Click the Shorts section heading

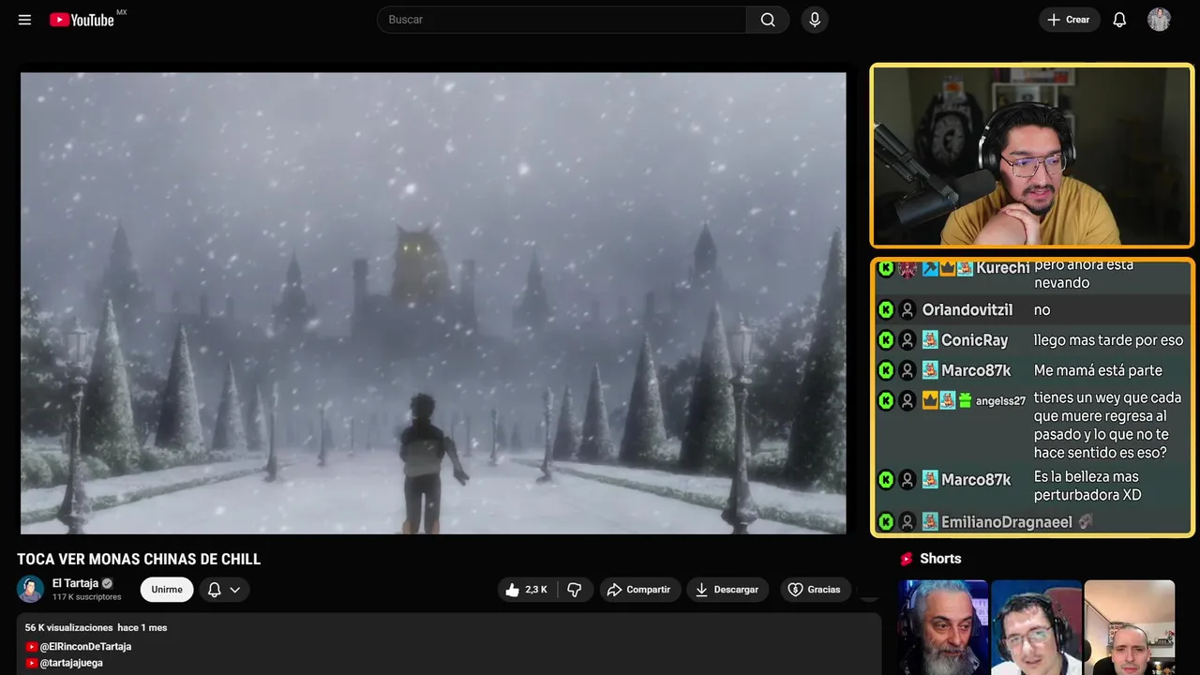pyautogui.click(x=940, y=559)
